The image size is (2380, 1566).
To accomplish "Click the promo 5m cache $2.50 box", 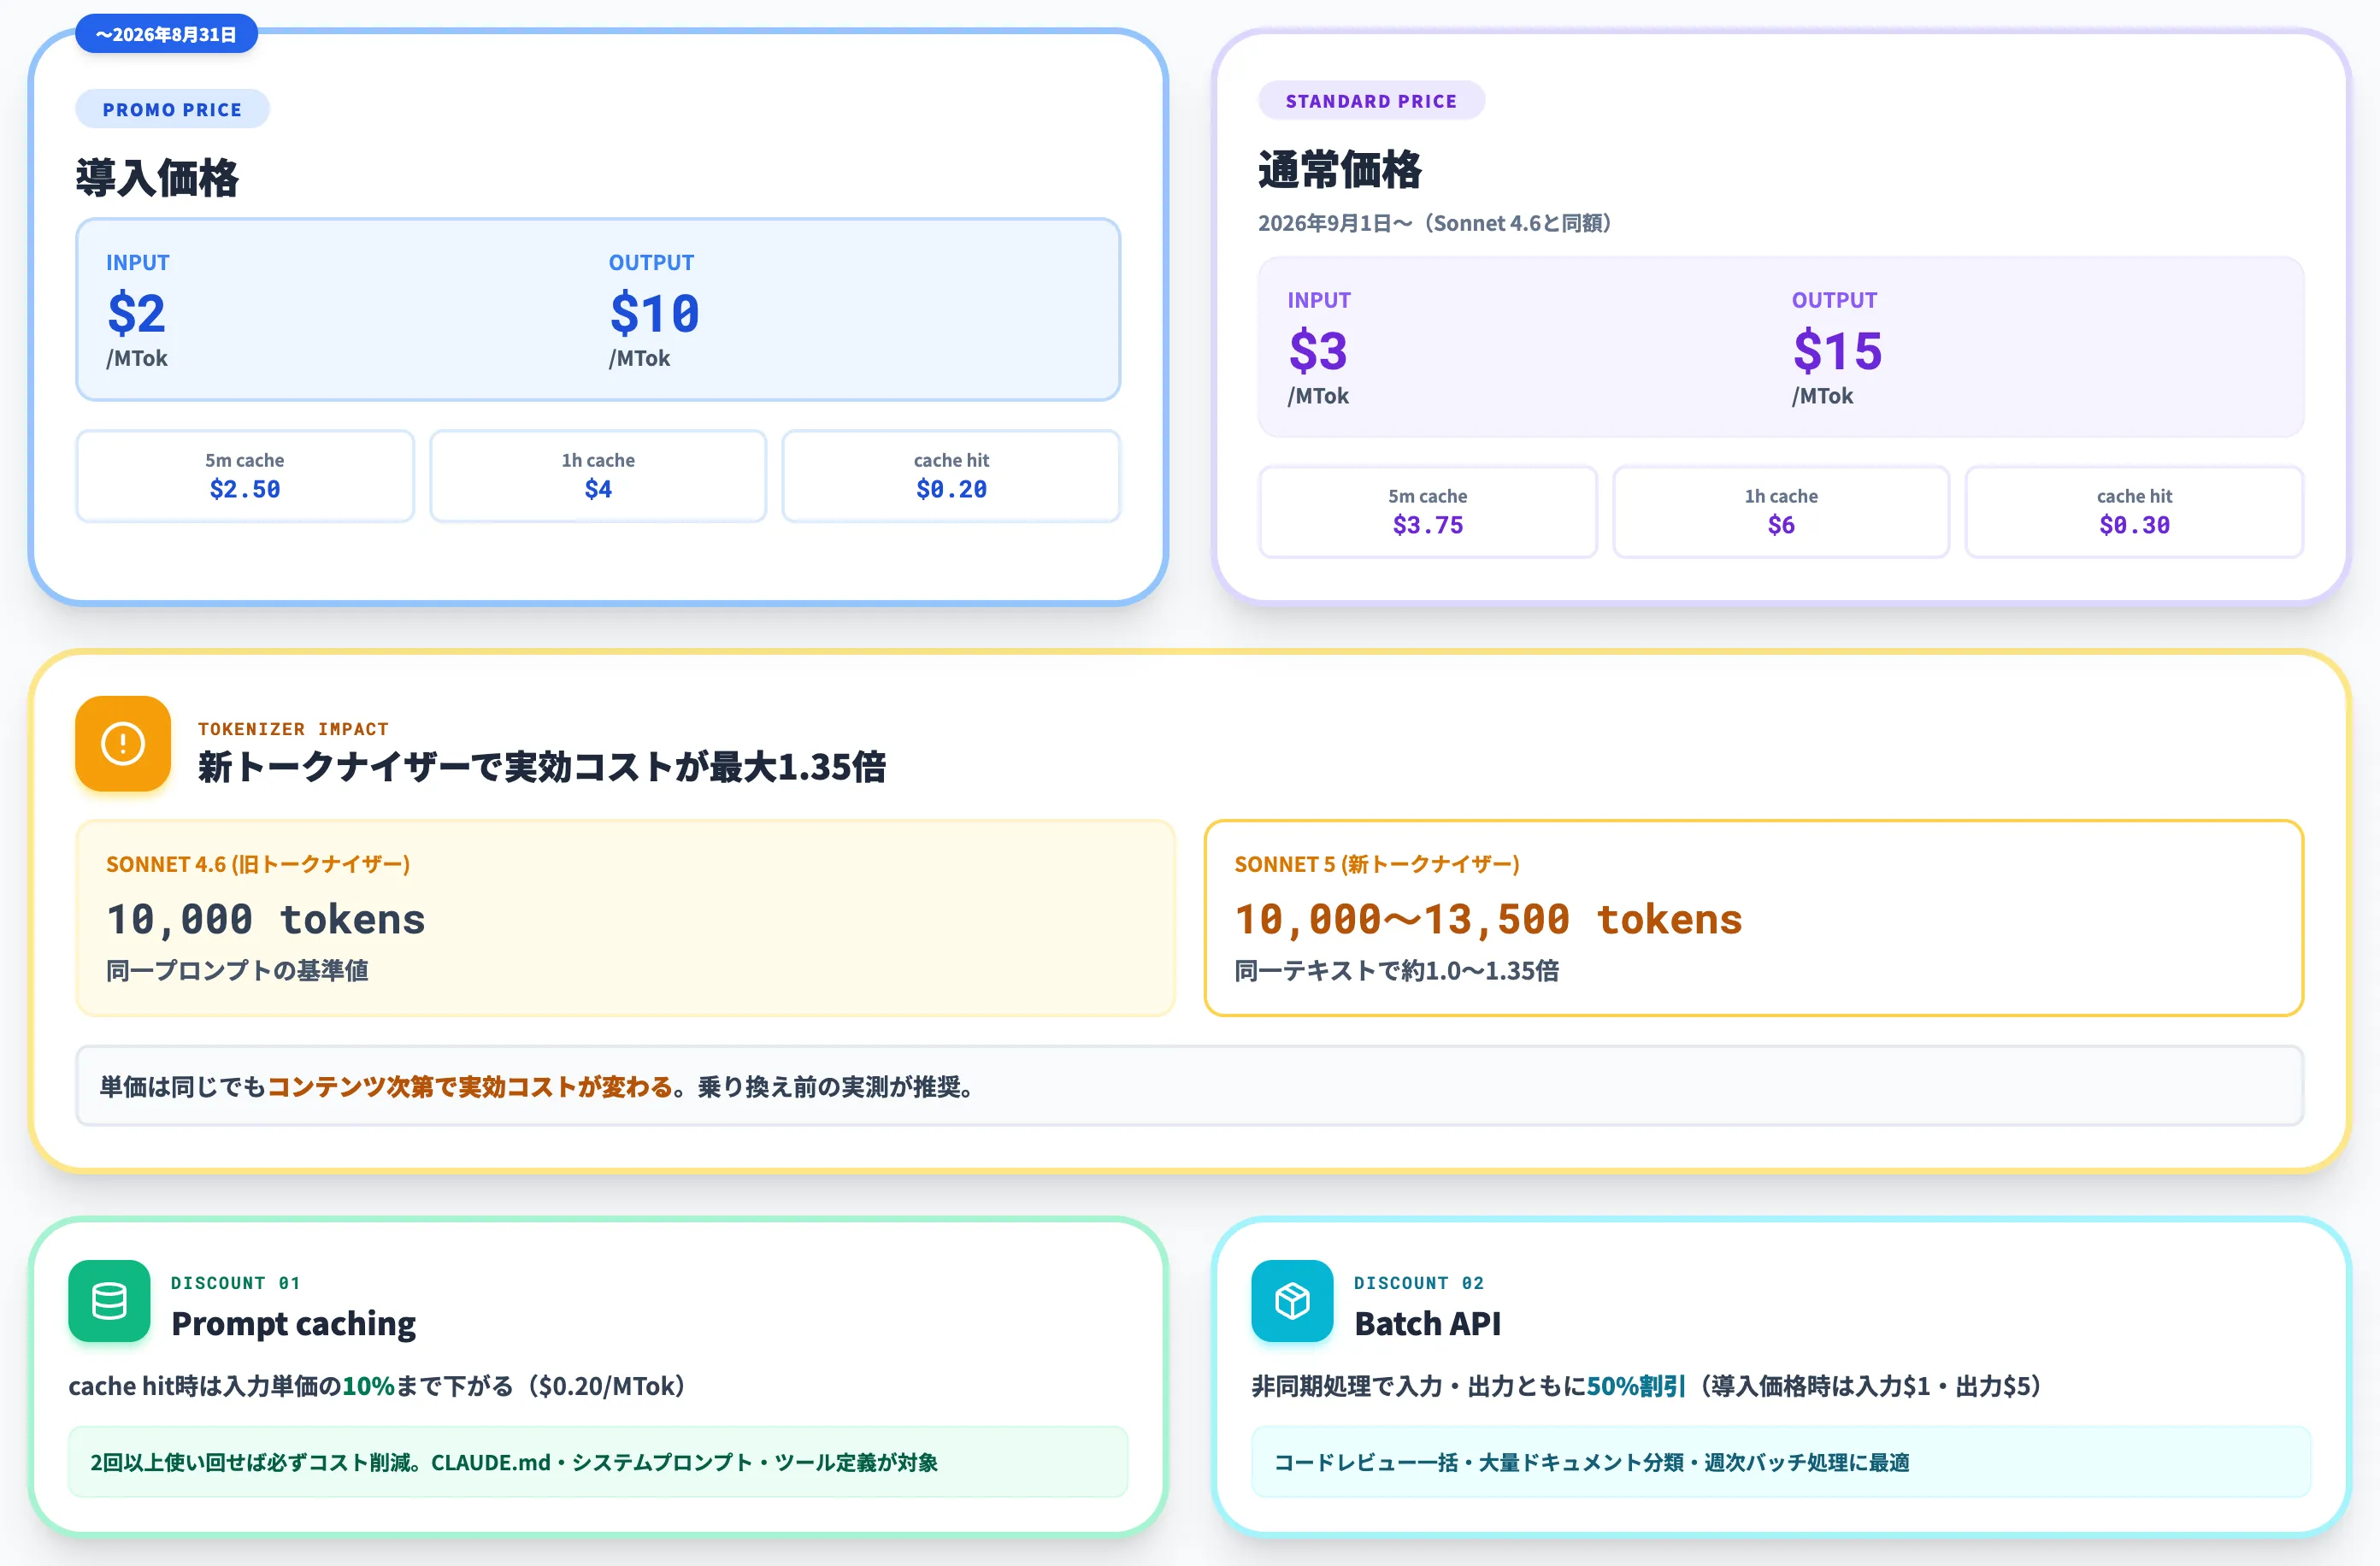I will point(245,476).
